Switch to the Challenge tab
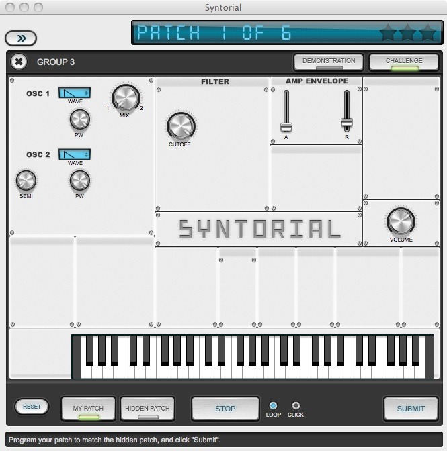Viewport: 447px width, 451px height. (x=404, y=62)
